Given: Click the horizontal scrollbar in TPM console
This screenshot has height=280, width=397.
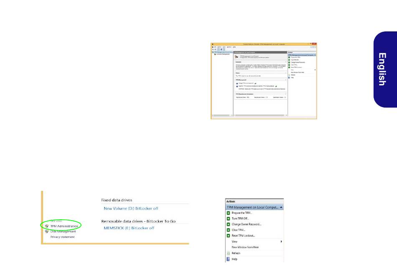Looking at the screenshot, I should coord(261,116).
